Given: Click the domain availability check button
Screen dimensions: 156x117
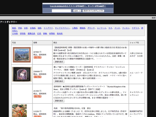Looking at the screenshot, I should (x=93, y=11).
